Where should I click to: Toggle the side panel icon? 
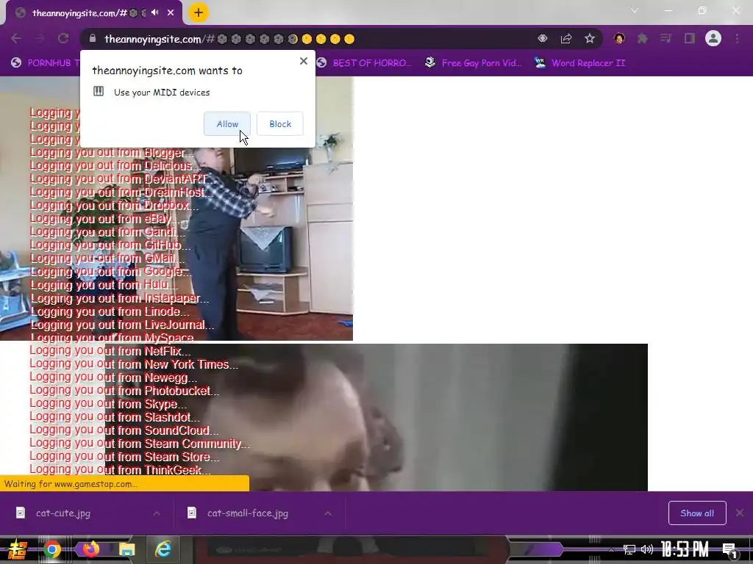coord(690,38)
